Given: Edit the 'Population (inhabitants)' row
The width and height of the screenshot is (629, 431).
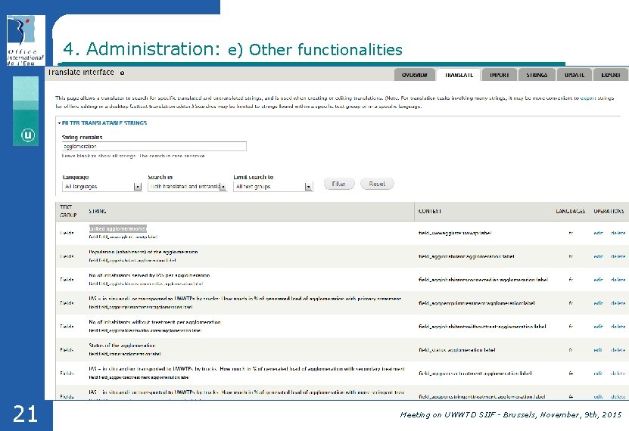Looking at the screenshot, I should pos(598,256).
